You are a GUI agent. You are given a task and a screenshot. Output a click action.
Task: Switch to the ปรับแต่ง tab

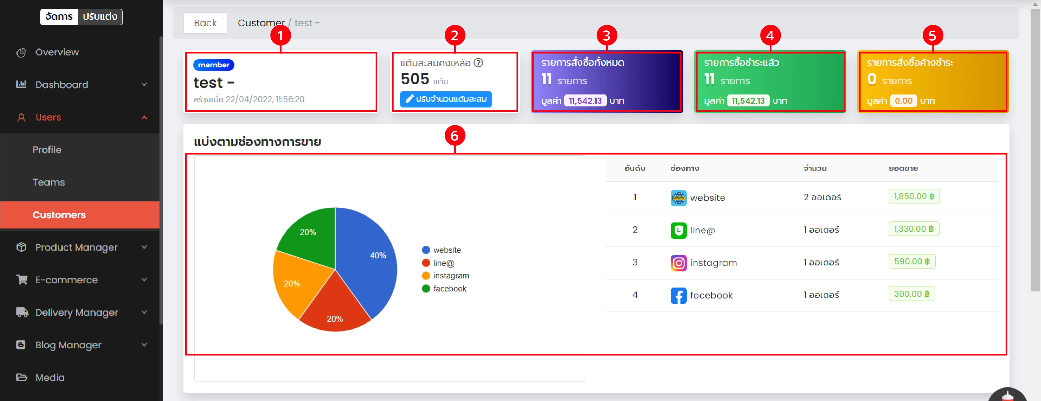pos(100,17)
